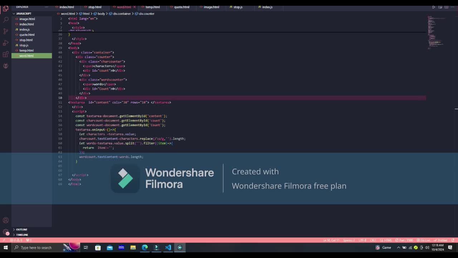
Task: Expand the TIMELINE section
Action: (x=31, y=235)
